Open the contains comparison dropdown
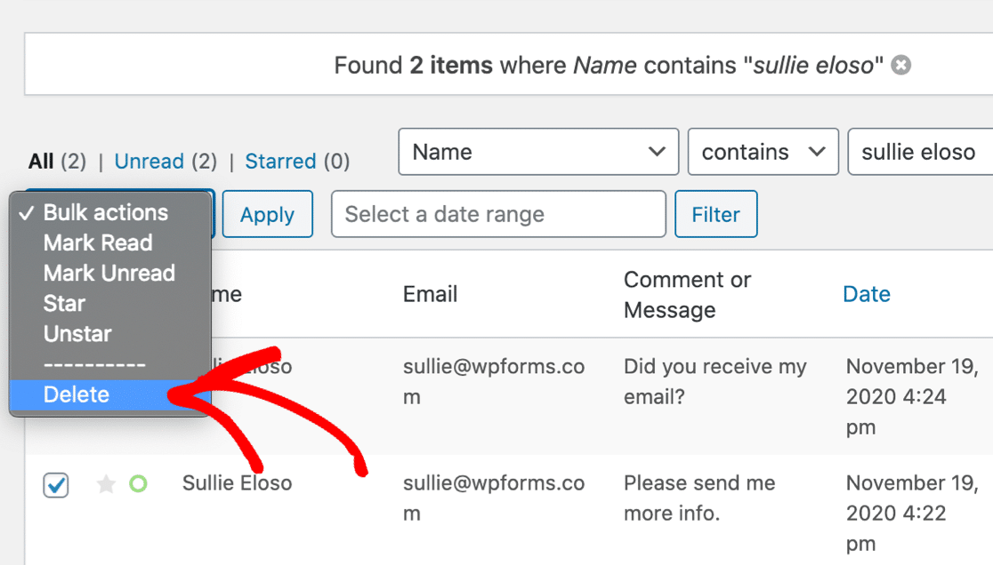This screenshot has width=993, height=565. 763,152
